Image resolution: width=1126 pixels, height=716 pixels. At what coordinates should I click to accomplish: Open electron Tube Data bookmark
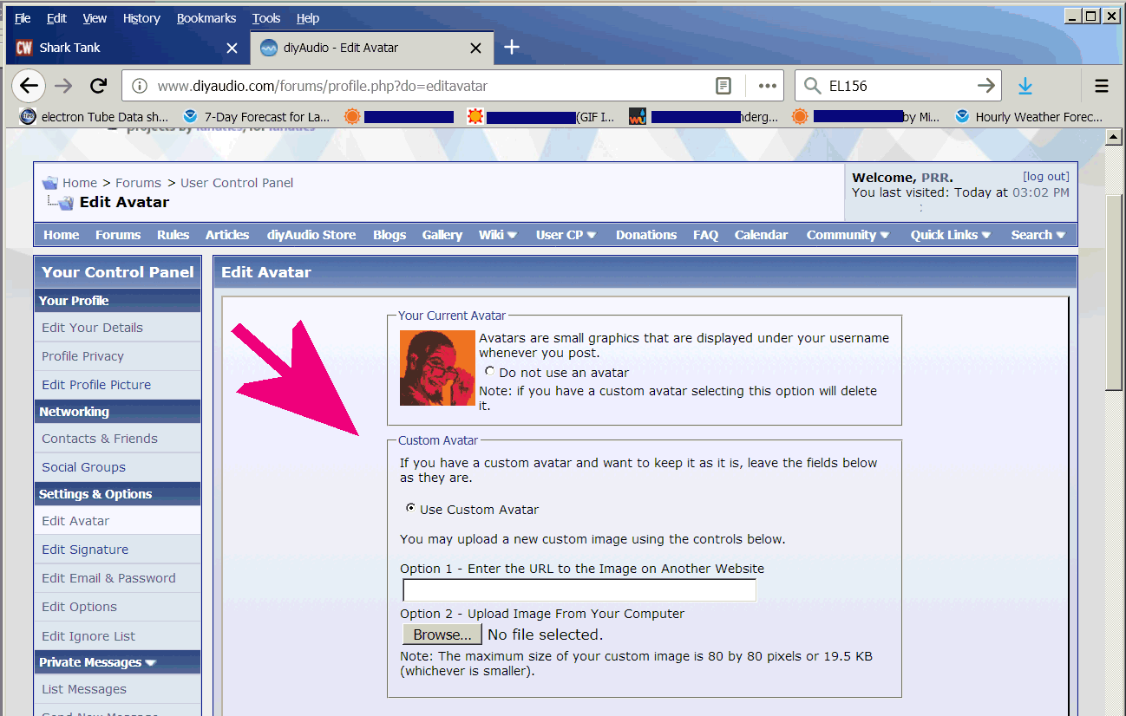pos(94,116)
